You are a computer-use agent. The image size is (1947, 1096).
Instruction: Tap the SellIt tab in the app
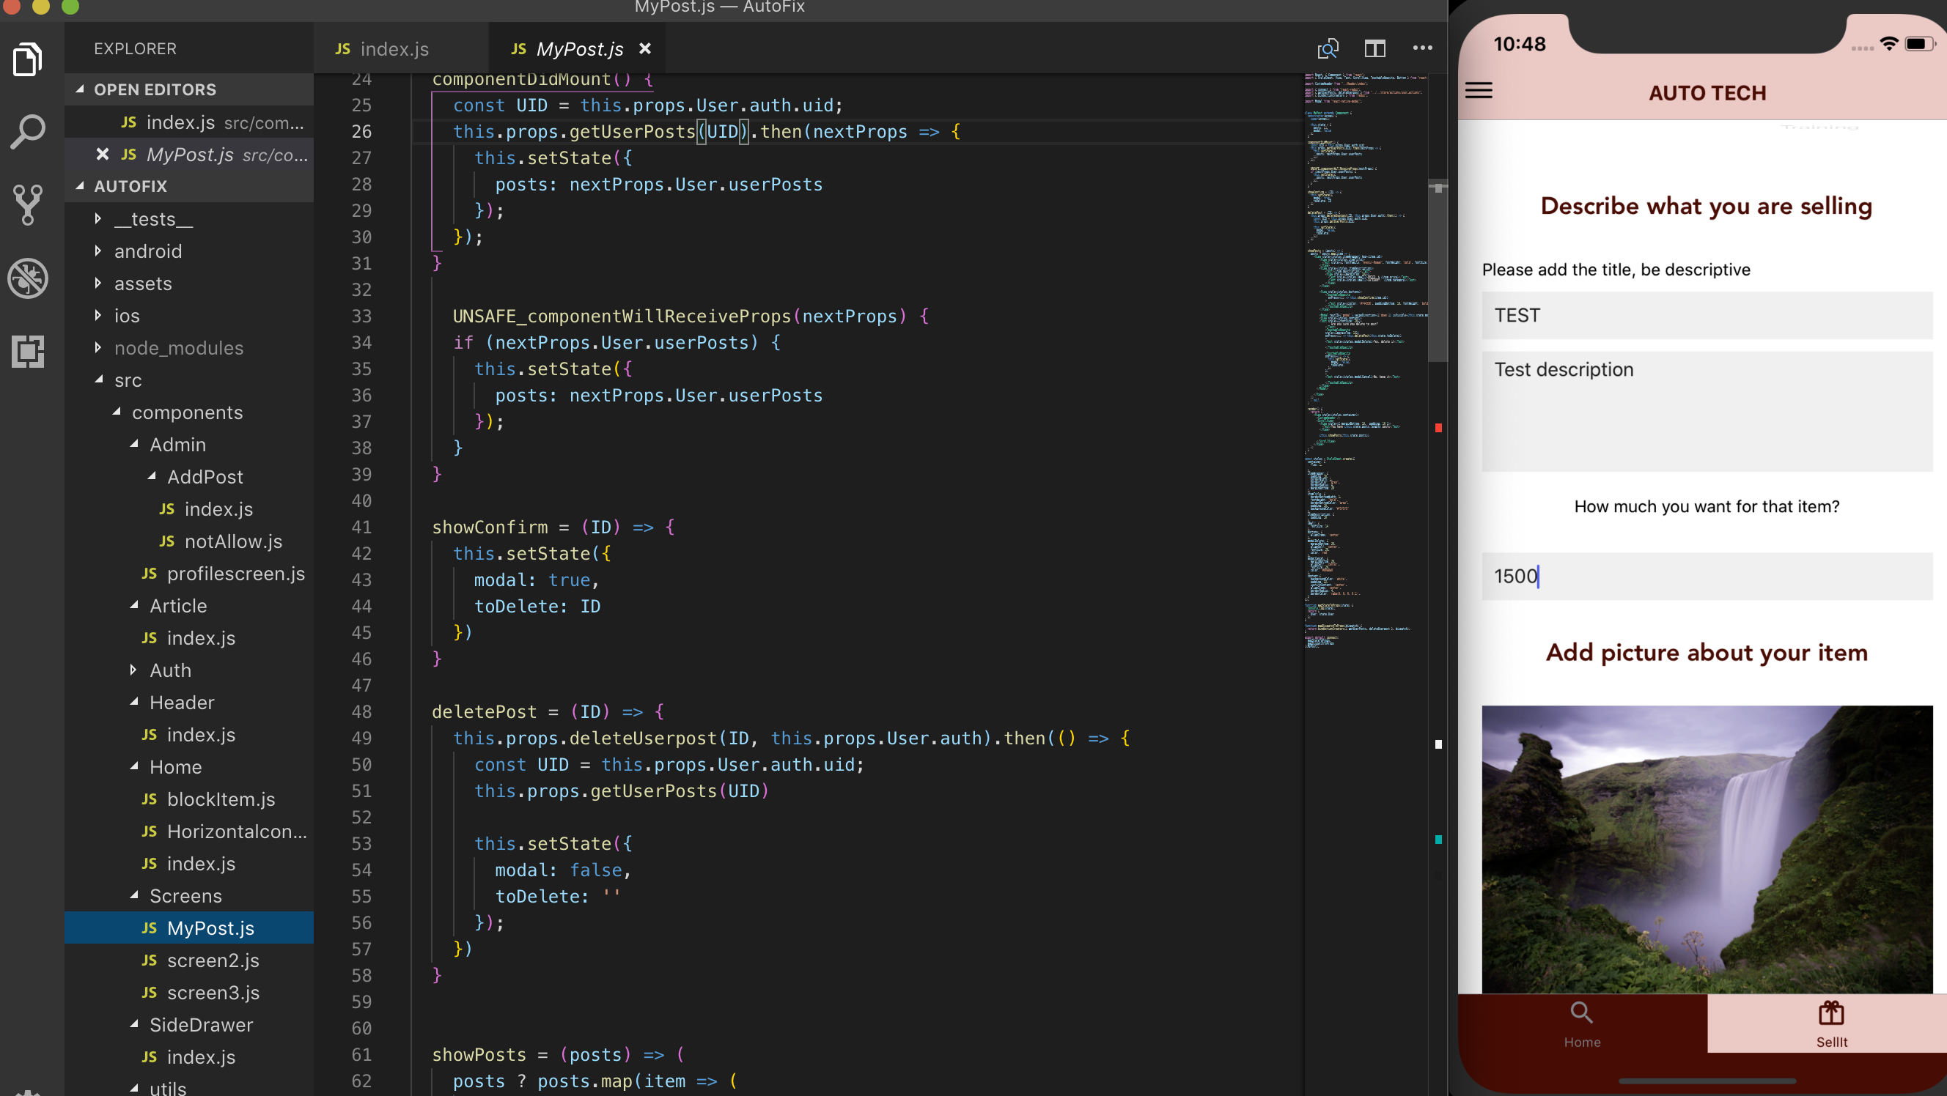click(x=1830, y=1023)
